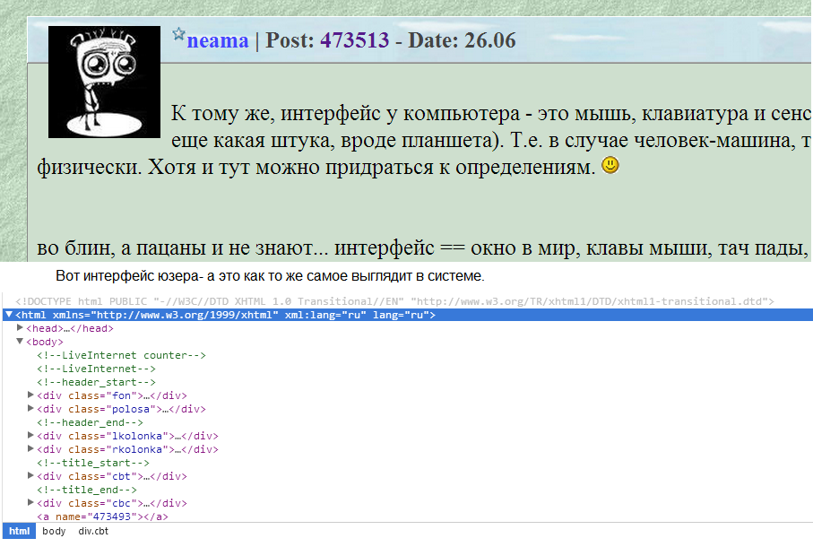Click the star icon beside neama
Viewport: 813px width, 547px height.
pos(178,34)
